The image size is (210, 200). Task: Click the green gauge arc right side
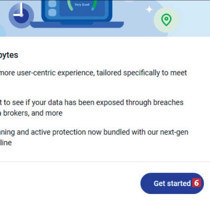click(x=95, y=5)
